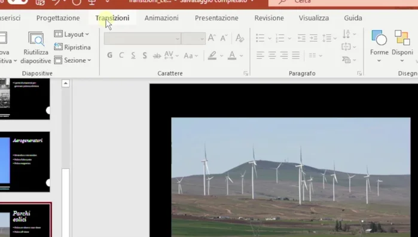The image size is (418, 237).
Task: Switch to the Presentazione tab
Action: point(216,18)
